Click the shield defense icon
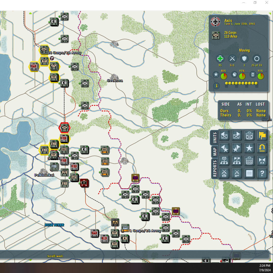Screen dimensions: 273x273 (244, 59)
